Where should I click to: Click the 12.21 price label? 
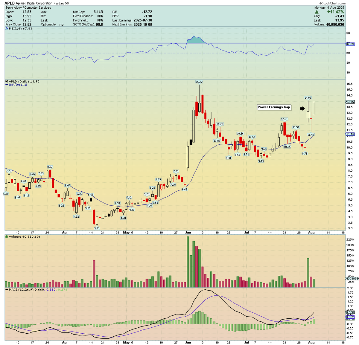click(x=284, y=119)
